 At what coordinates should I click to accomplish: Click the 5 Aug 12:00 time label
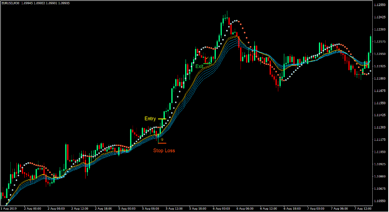coord(174,208)
